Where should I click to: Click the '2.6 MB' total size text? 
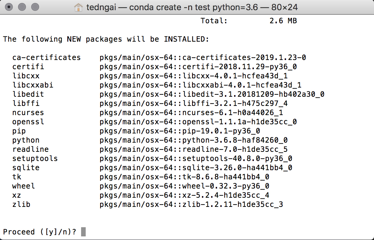tap(283, 21)
